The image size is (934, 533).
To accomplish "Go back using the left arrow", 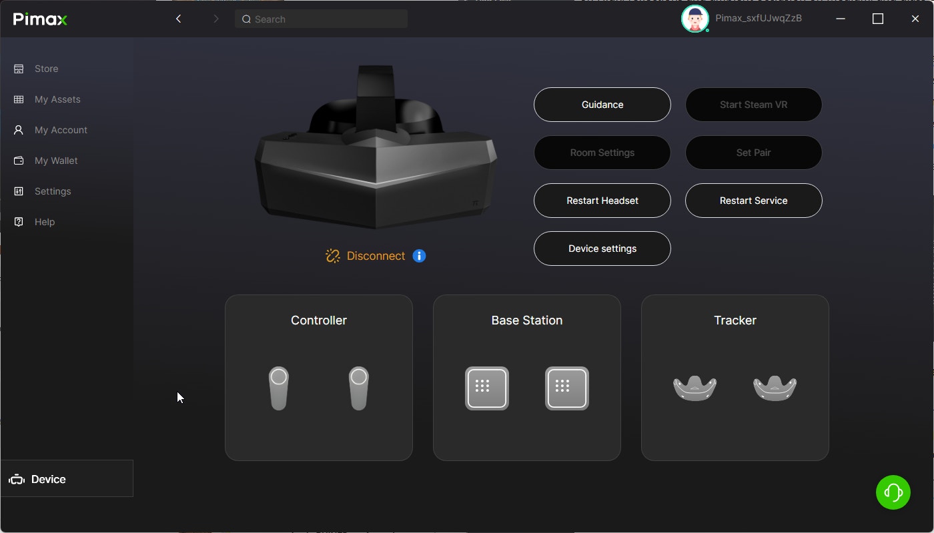I will [178, 19].
